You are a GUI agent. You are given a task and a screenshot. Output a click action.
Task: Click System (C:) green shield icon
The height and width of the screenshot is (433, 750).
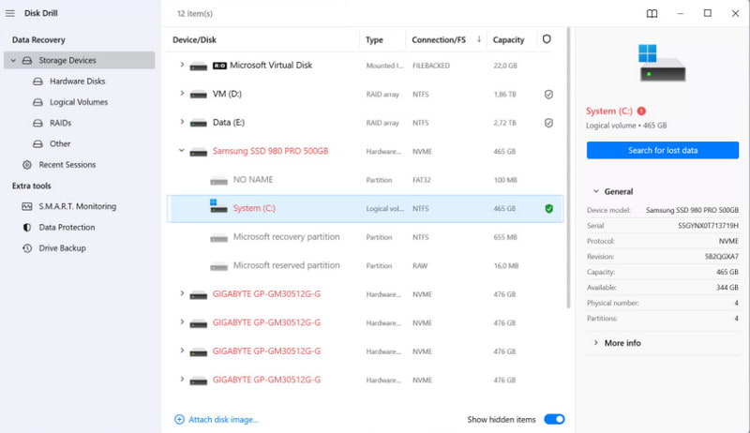pyautogui.click(x=548, y=208)
